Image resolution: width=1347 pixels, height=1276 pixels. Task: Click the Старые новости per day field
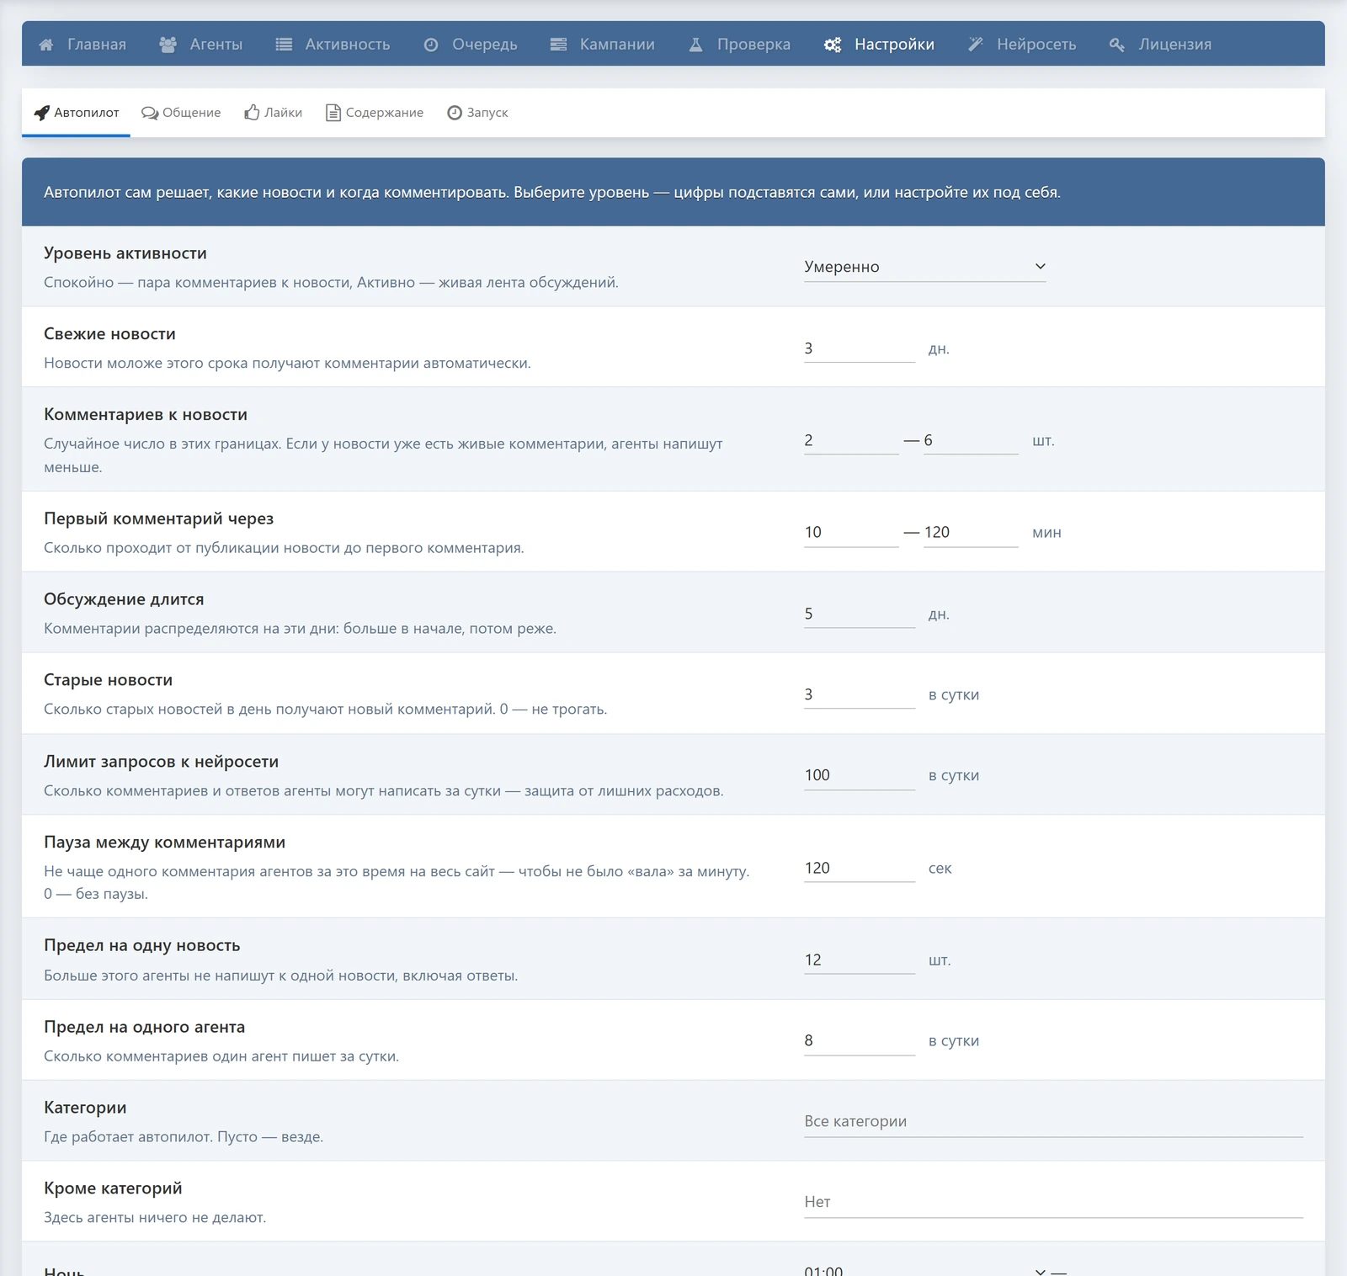(x=860, y=694)
